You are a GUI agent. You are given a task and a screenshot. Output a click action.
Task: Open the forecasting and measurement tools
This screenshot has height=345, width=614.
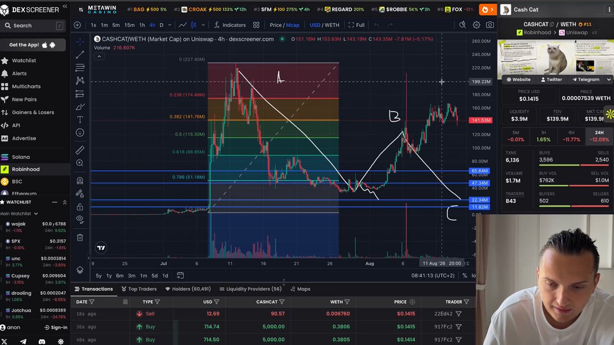(x=80, y=94)
